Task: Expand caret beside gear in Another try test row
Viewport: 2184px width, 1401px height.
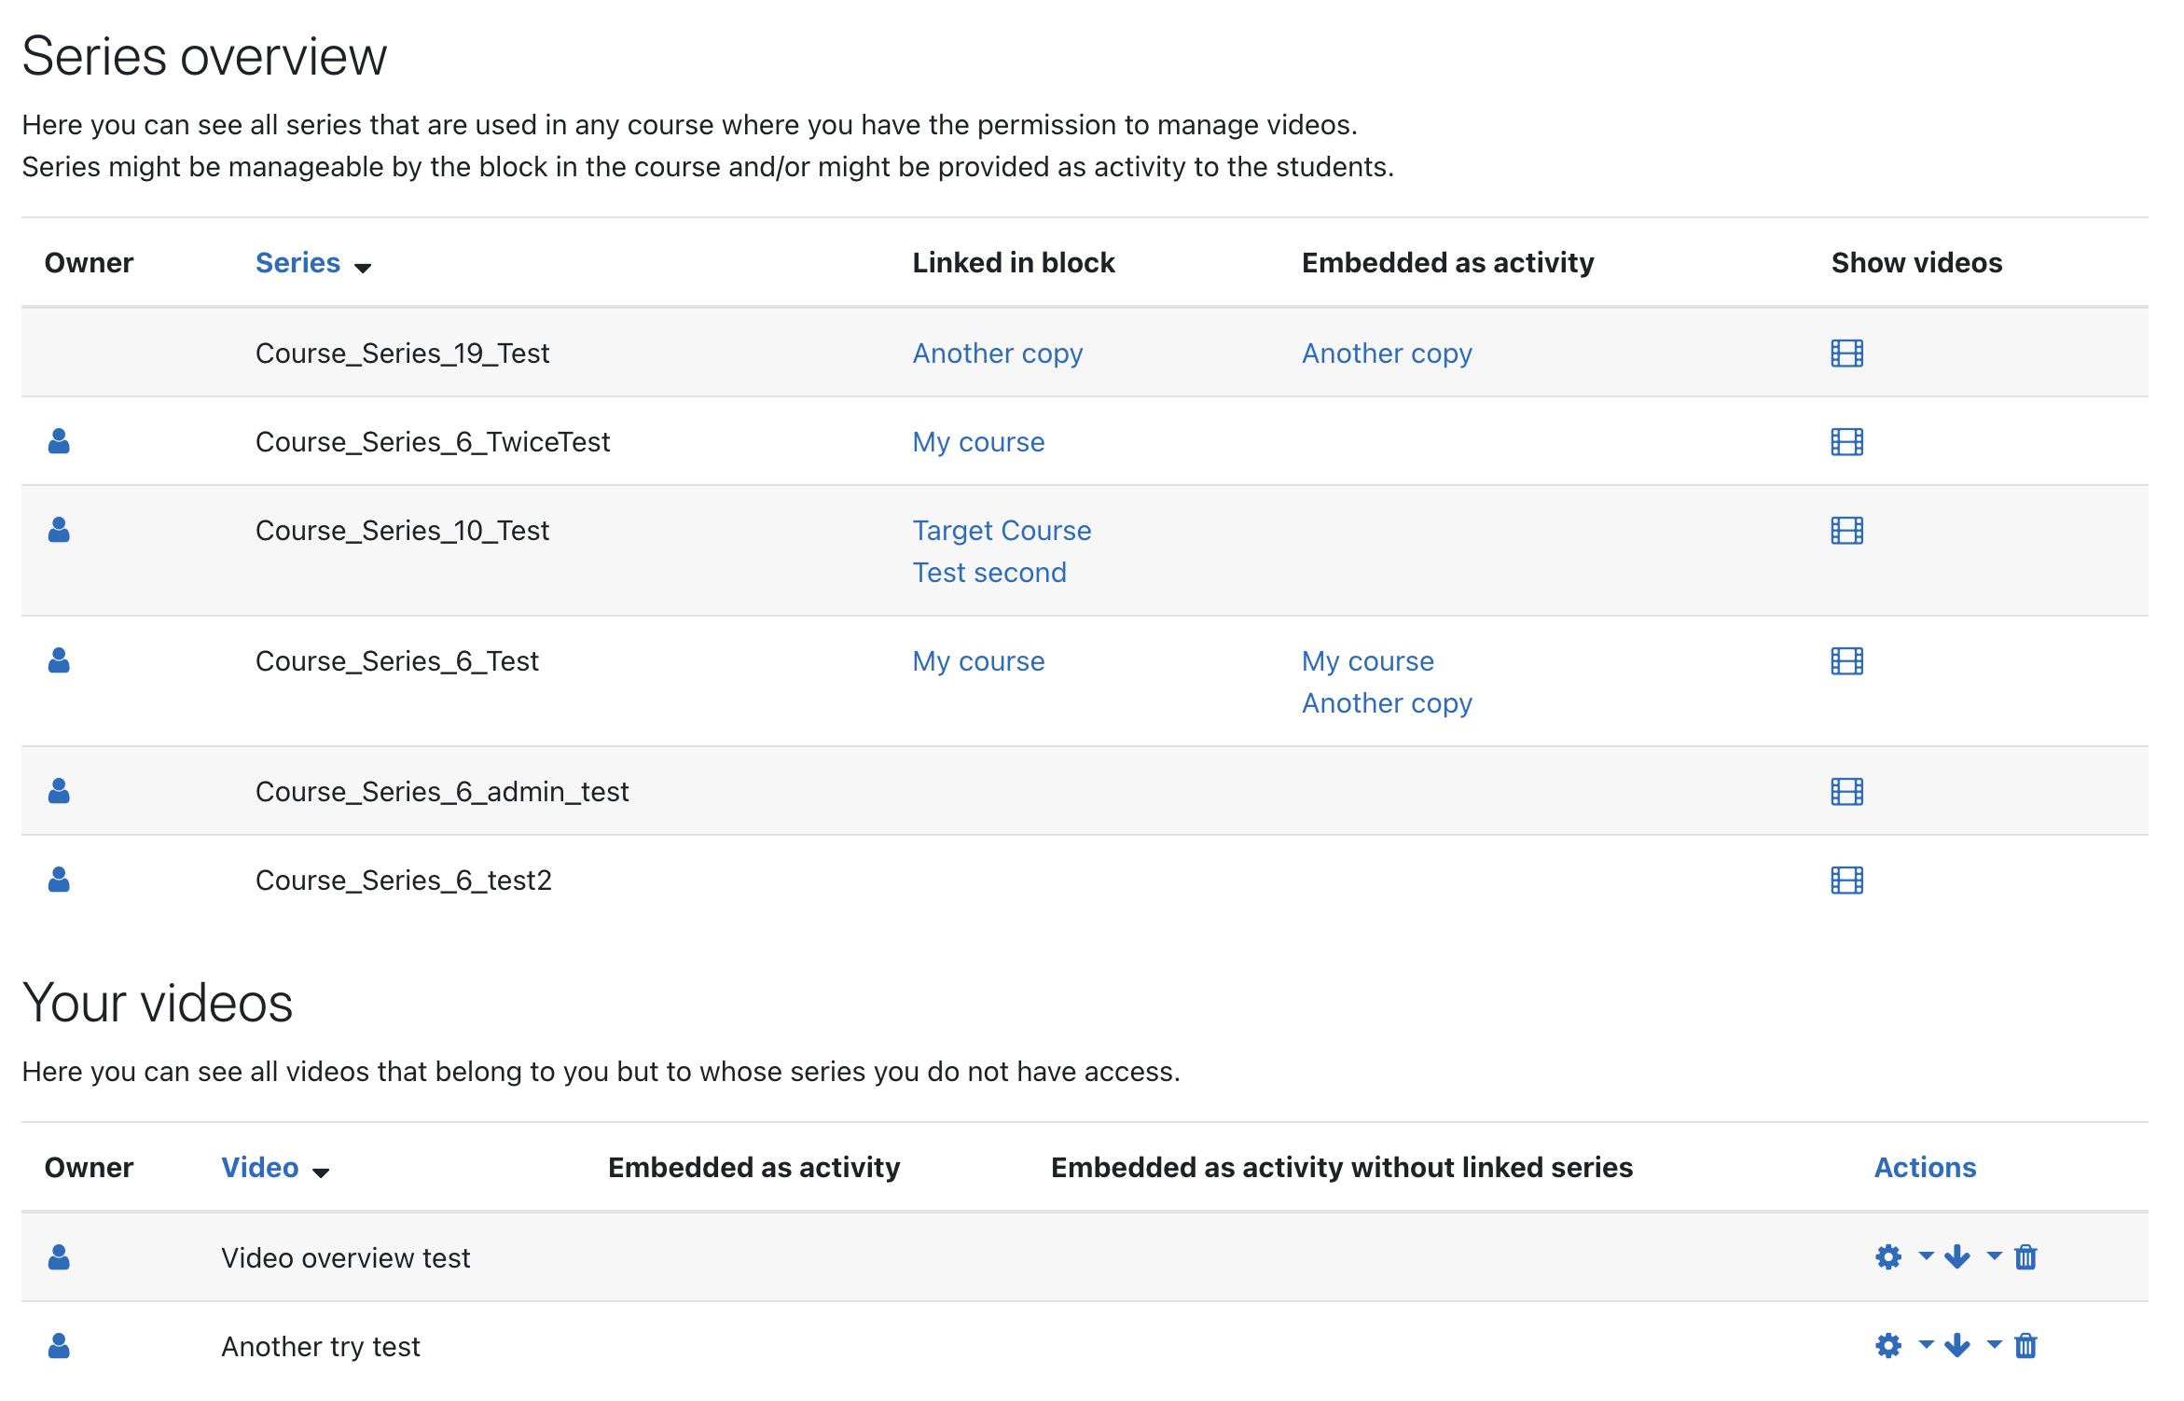Action: click(1926, 1344)
